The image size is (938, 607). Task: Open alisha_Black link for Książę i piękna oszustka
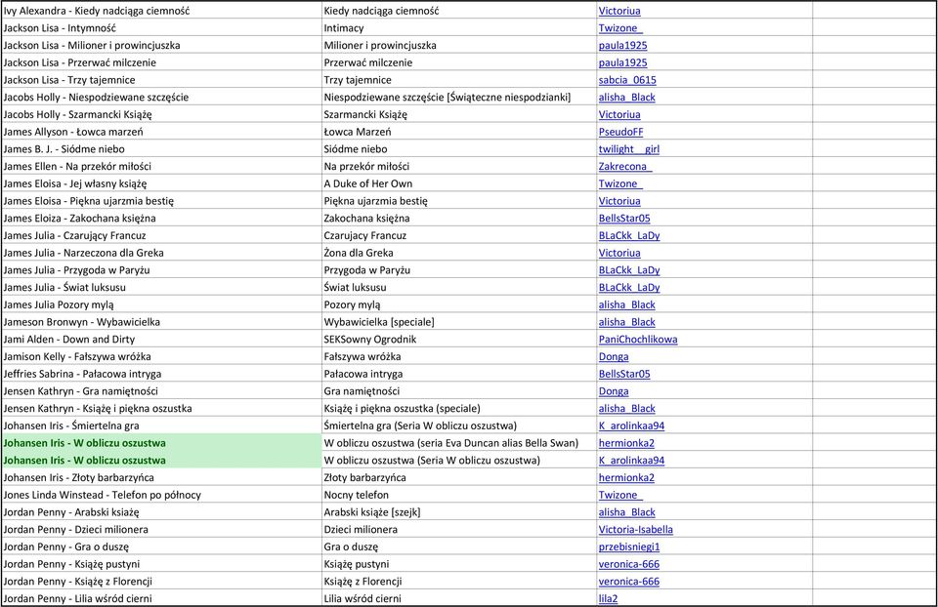[x=627, y=409]
